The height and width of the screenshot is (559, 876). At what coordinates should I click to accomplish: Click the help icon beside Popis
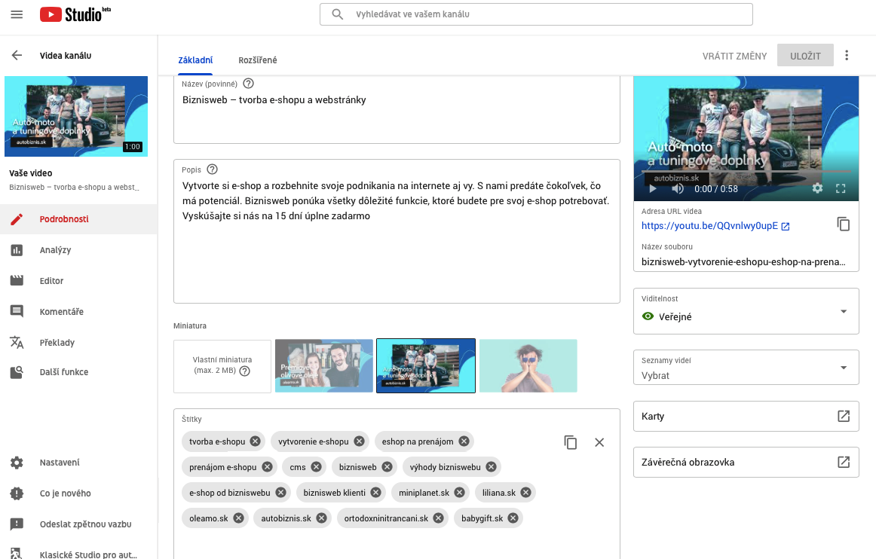point(212,170)
